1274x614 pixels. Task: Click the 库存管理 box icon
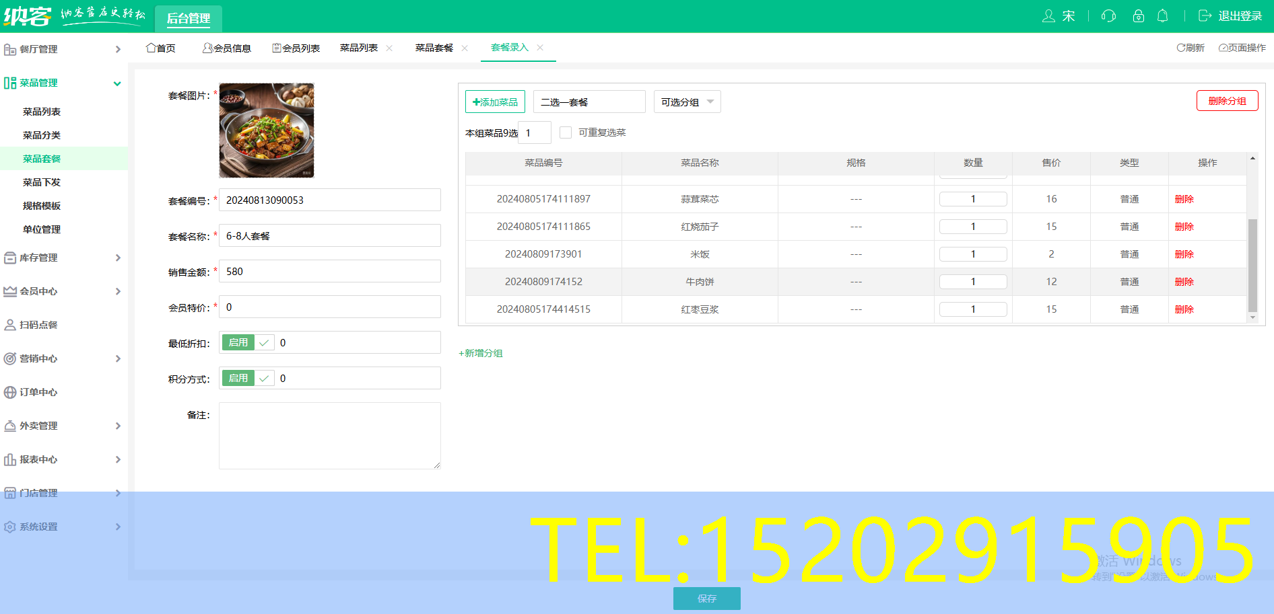pyautogui.click(x=10, y=258)
